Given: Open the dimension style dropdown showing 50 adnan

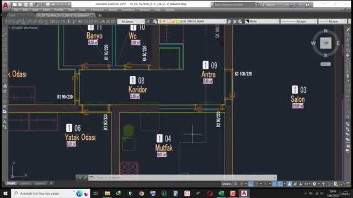Looking at the screenshot, I should tap(131, 21).
